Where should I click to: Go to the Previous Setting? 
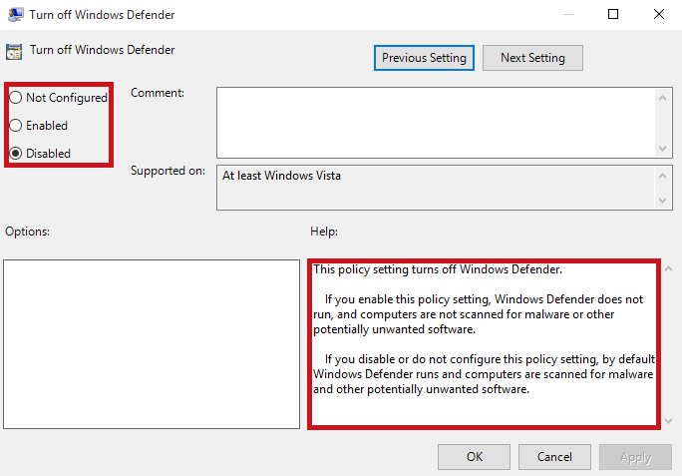[x=424, y=58]
